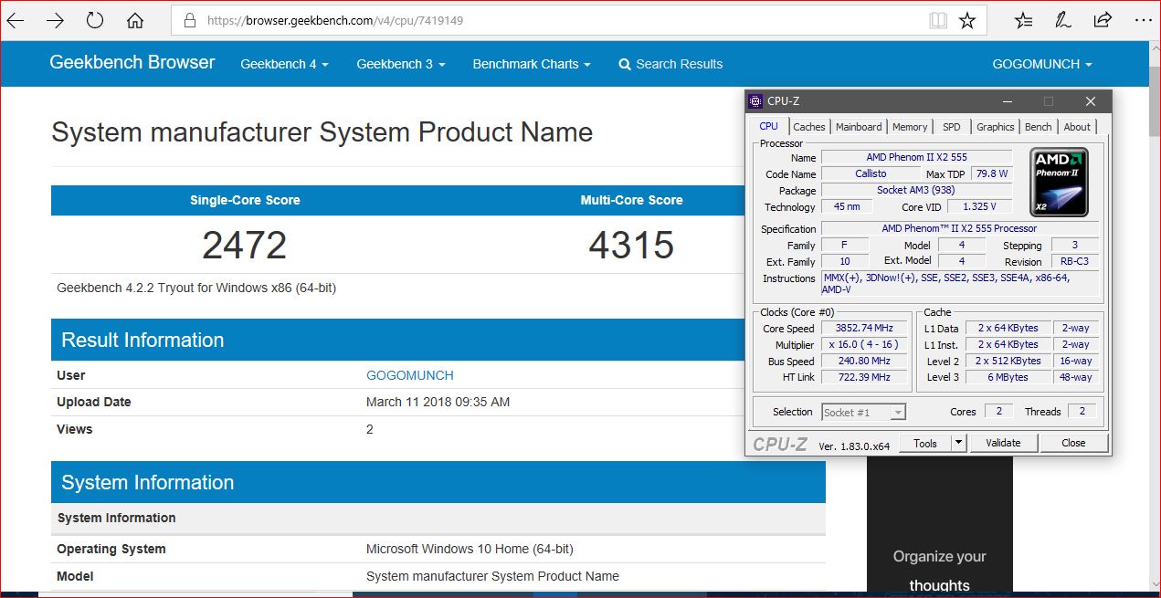Go forward with the browser forward arrow

(55, 20)
